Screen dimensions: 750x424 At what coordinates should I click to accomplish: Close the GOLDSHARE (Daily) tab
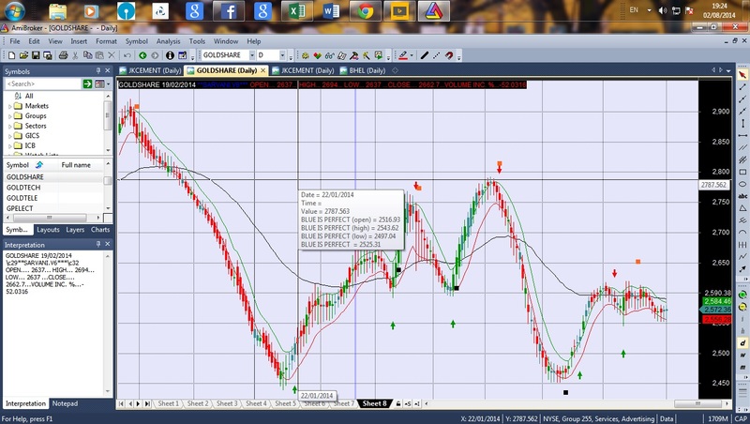tap(262, 70)
